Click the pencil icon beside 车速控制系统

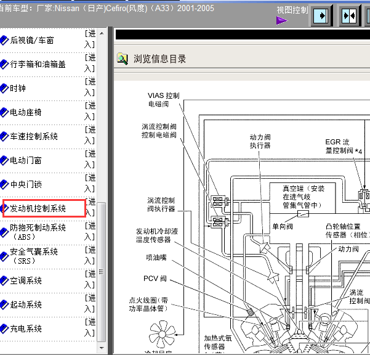4,137
